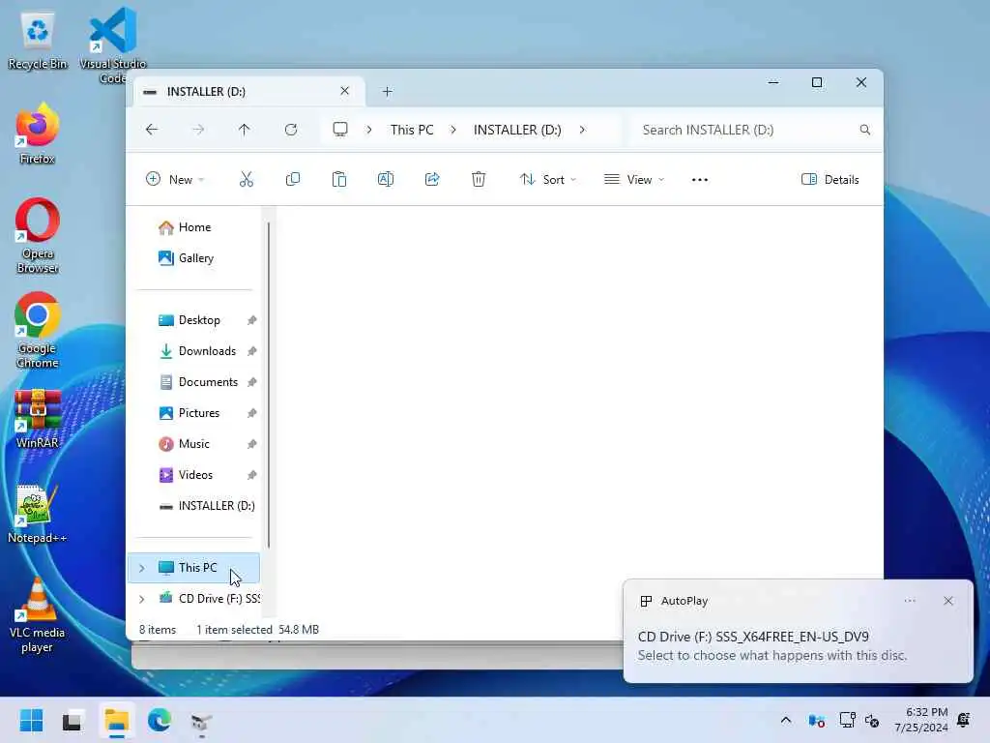Dismiss the AutoPlay notification
This screenshot has width=990, height=743.
point(948,601)
